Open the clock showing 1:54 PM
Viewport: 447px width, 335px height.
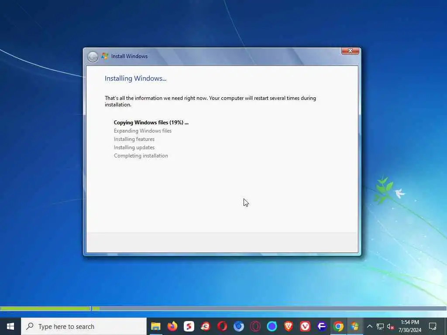click(x=409, y=322)
